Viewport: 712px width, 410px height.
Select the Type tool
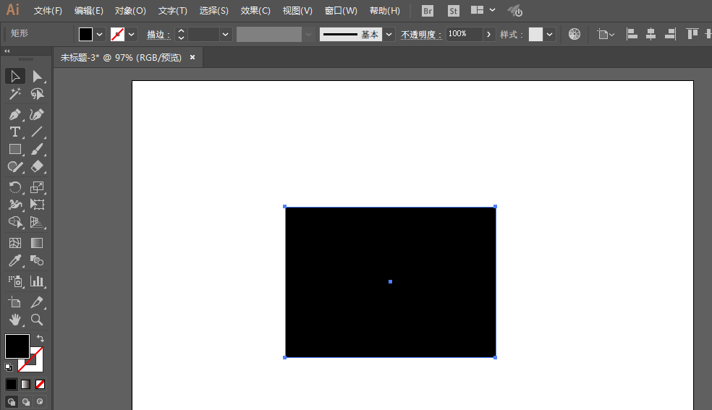click(15, 132)
